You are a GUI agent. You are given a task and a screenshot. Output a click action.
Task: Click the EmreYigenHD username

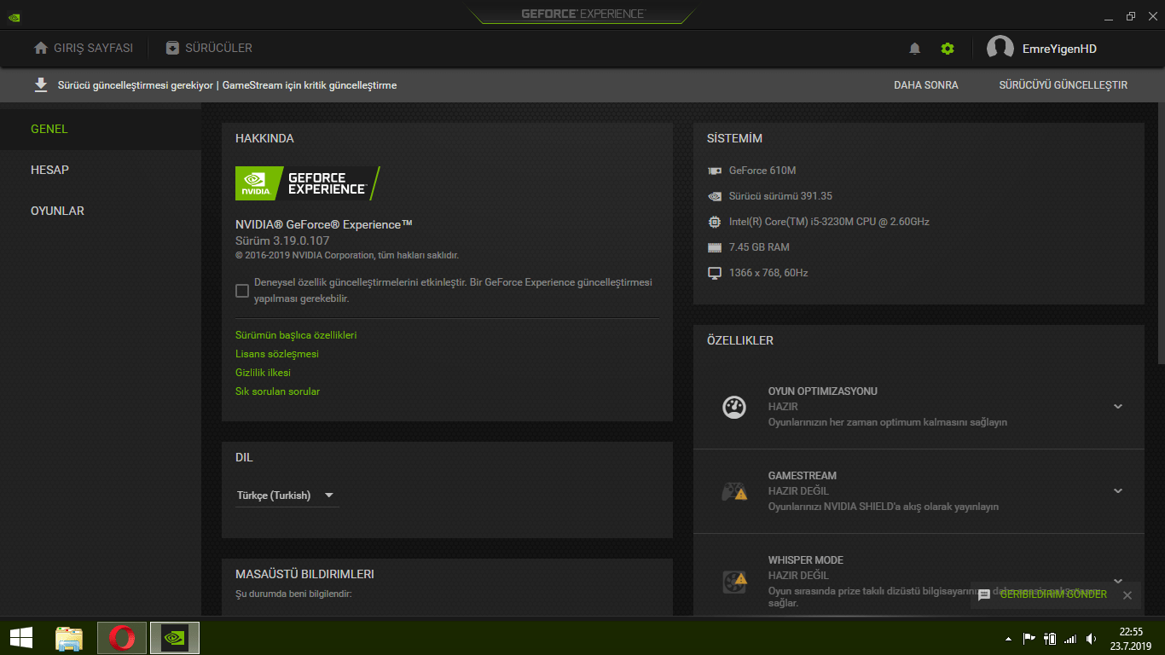click(1059, 49)
